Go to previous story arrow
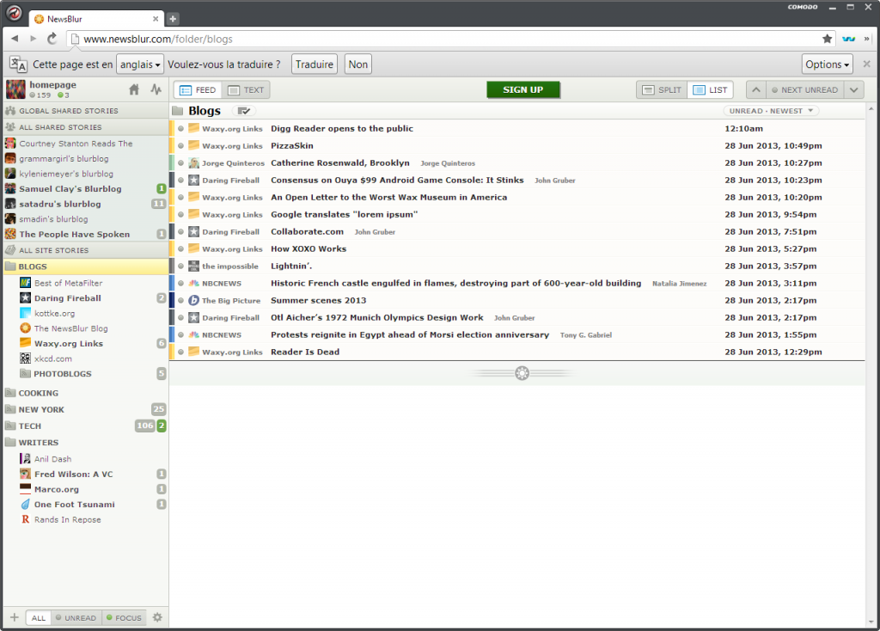 pos(756,89)
